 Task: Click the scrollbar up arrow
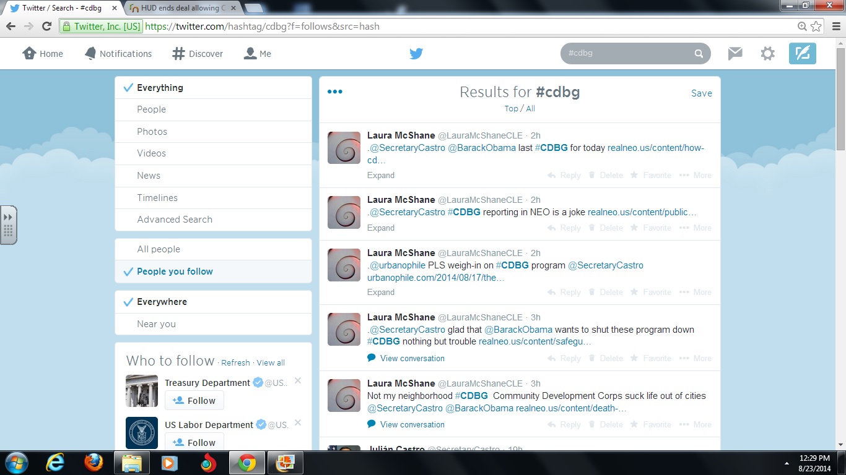click(x=840, y=43)
